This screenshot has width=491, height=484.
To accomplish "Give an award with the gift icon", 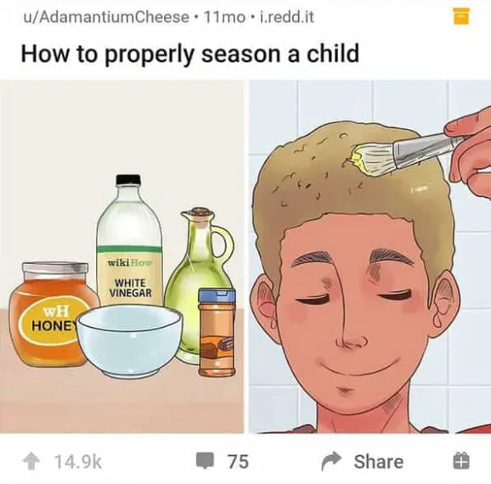I will 461,461.
